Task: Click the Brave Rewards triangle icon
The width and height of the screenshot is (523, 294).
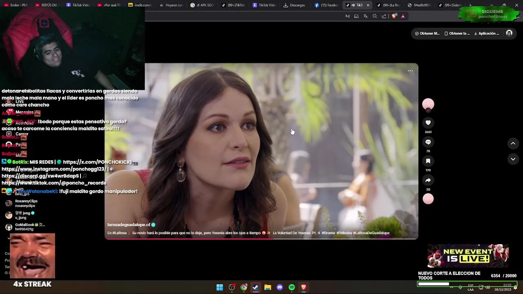Action: coord(403,16)
